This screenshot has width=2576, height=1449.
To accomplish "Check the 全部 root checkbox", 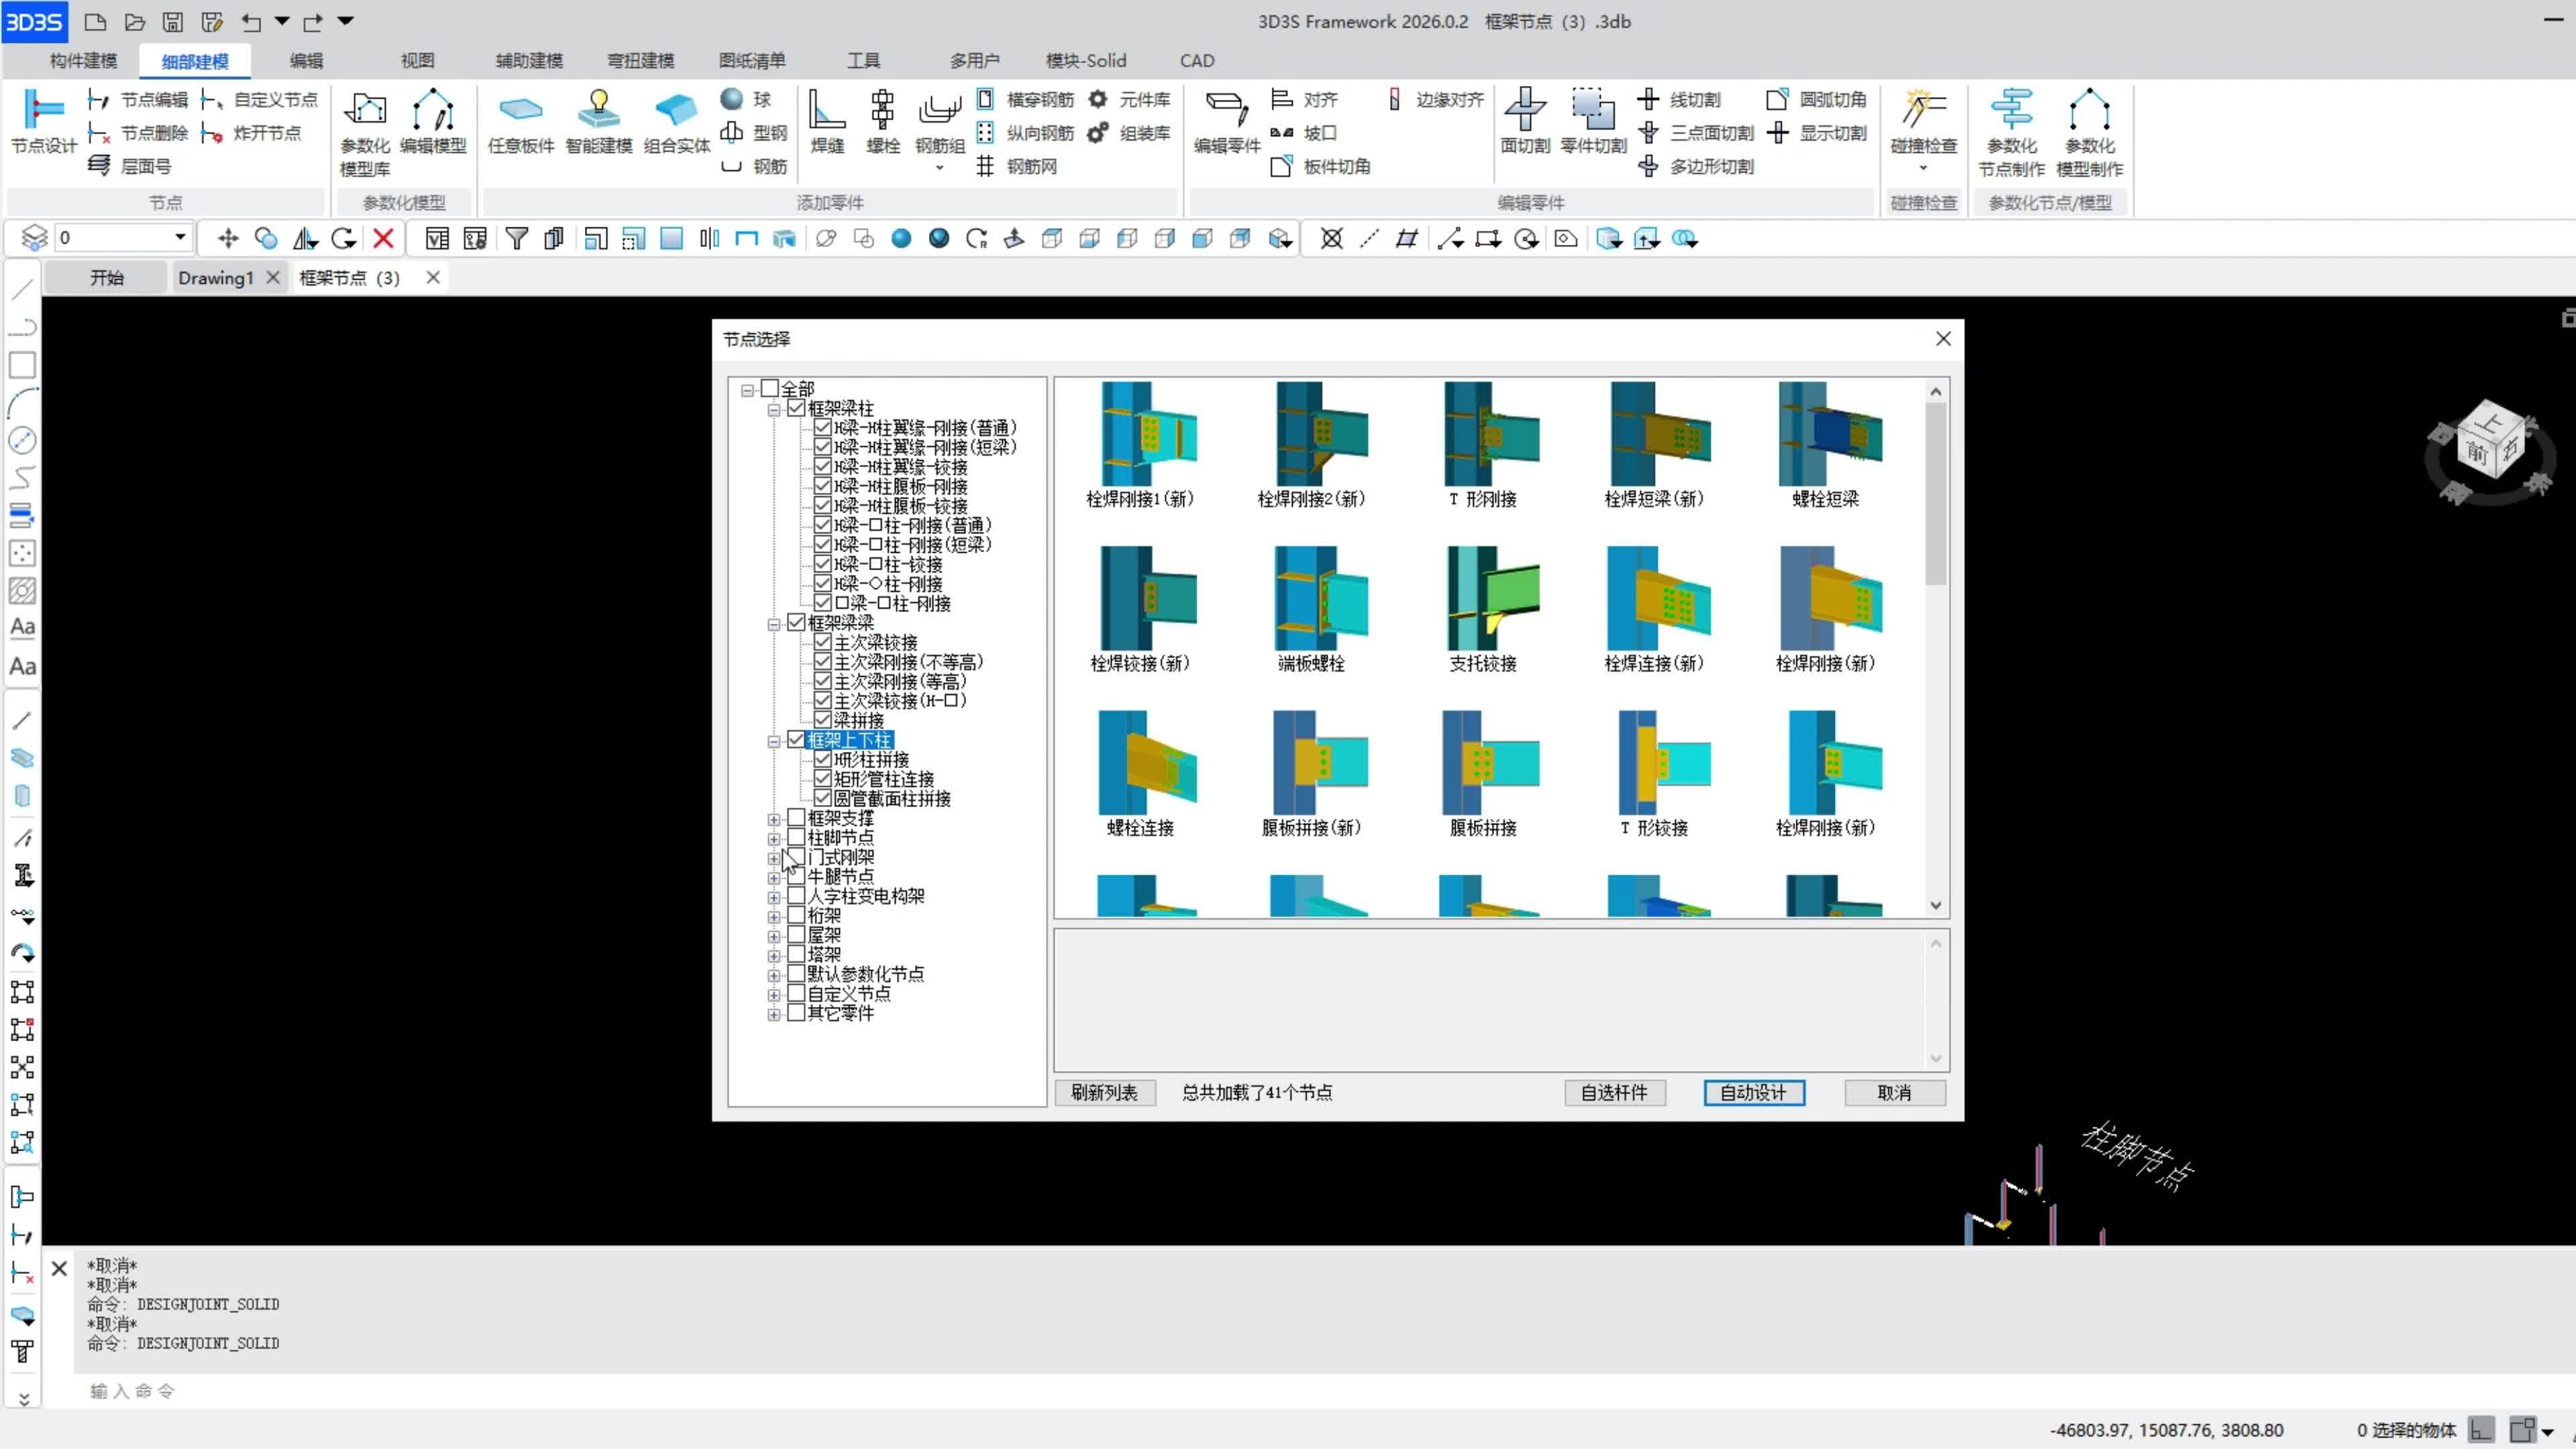I will pos(770,388).
